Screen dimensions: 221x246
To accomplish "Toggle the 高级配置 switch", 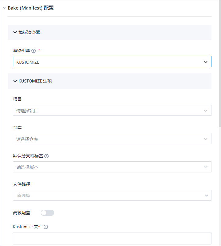I will [x=47, y=213].
